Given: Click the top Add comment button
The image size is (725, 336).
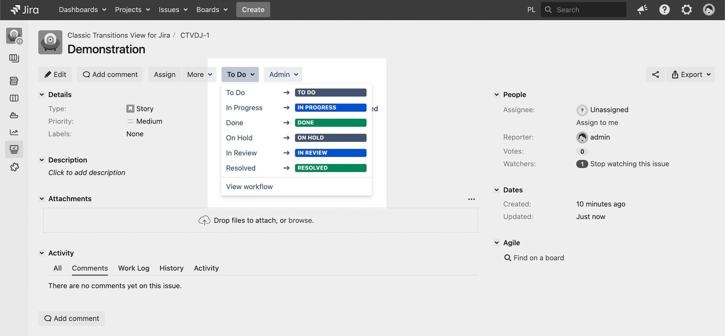Looking at the screenshot, I should 110,75.
